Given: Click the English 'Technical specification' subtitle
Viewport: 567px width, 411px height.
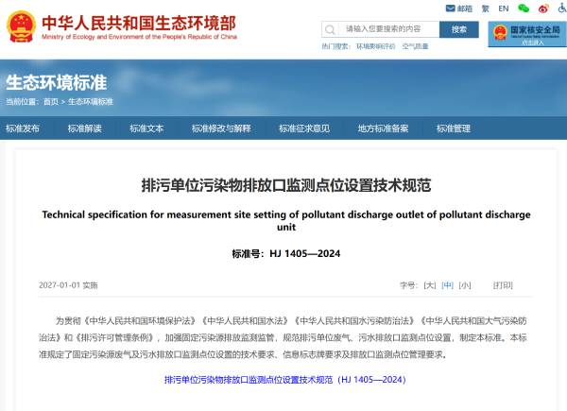Looking at the screenshot, I should [286, 220].
